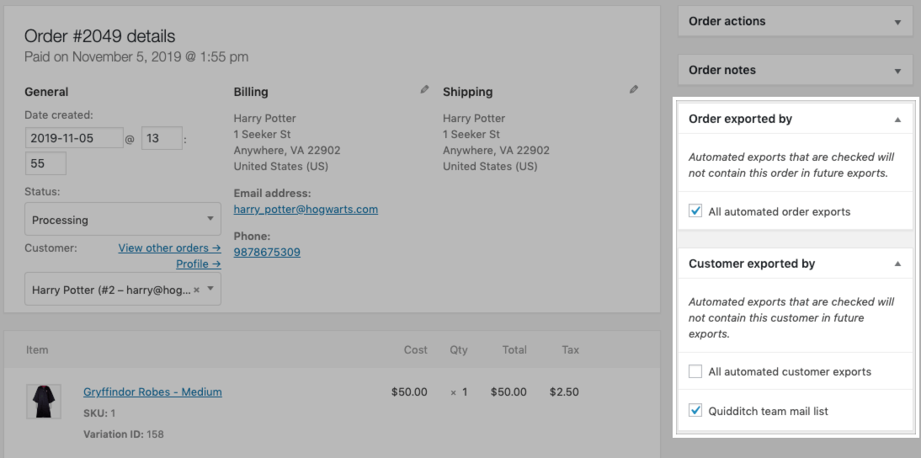Check All automated customer exports
Image resolution: width=921 pixels, height=458 pixels.
point(695,371)
